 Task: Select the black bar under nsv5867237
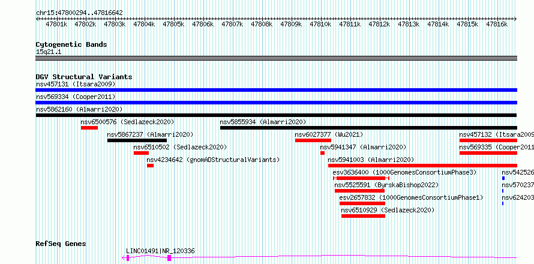pos(137,140)
